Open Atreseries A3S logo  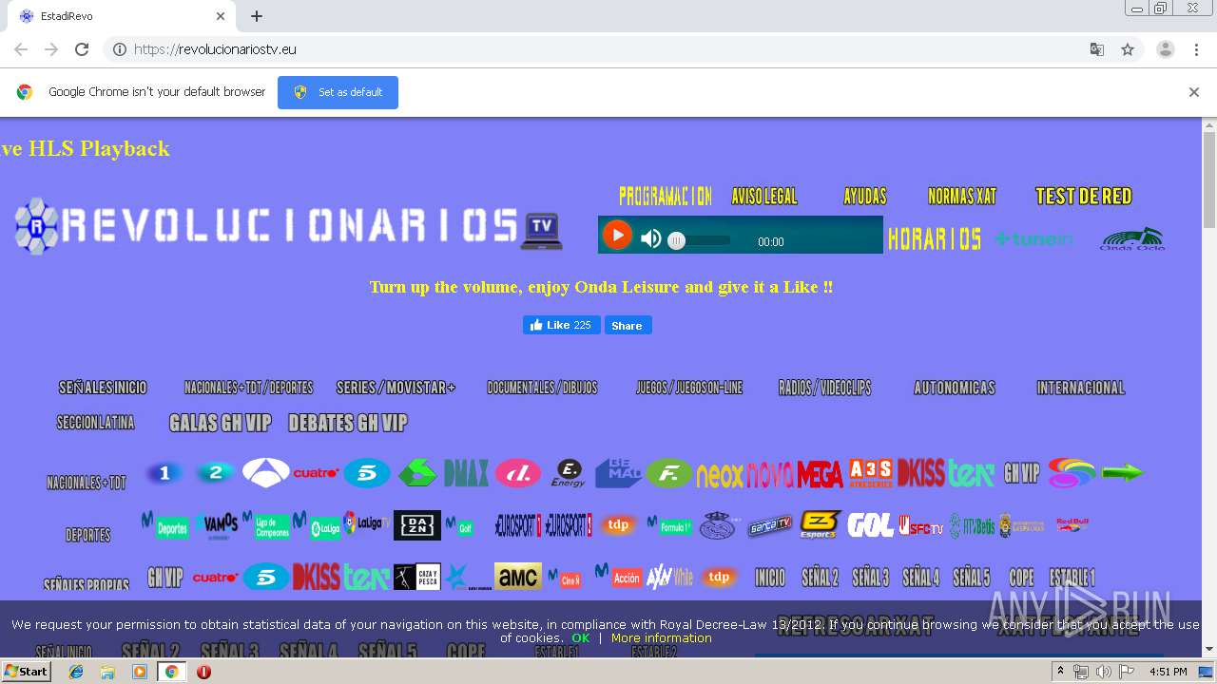[x=871, y=472]
